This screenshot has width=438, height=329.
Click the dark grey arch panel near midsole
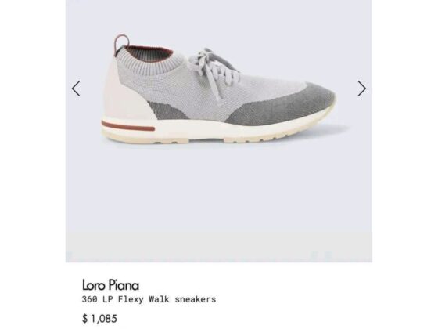(x=163, y=110)
